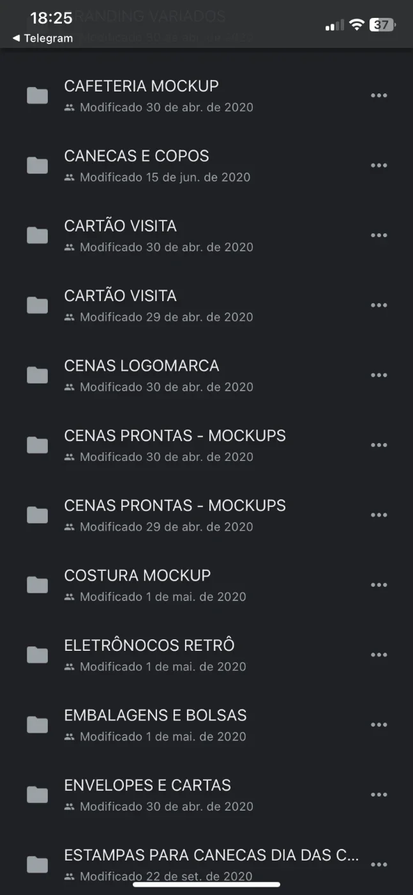Show more actions for ELETRÔNOCOS RETRÔ
Viewport: 413px width, 895px height.
tap(379, 655)
